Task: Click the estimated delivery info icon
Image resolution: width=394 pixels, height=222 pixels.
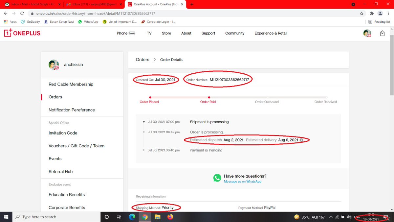Action: pyautogui.click(x=301, y=140)
